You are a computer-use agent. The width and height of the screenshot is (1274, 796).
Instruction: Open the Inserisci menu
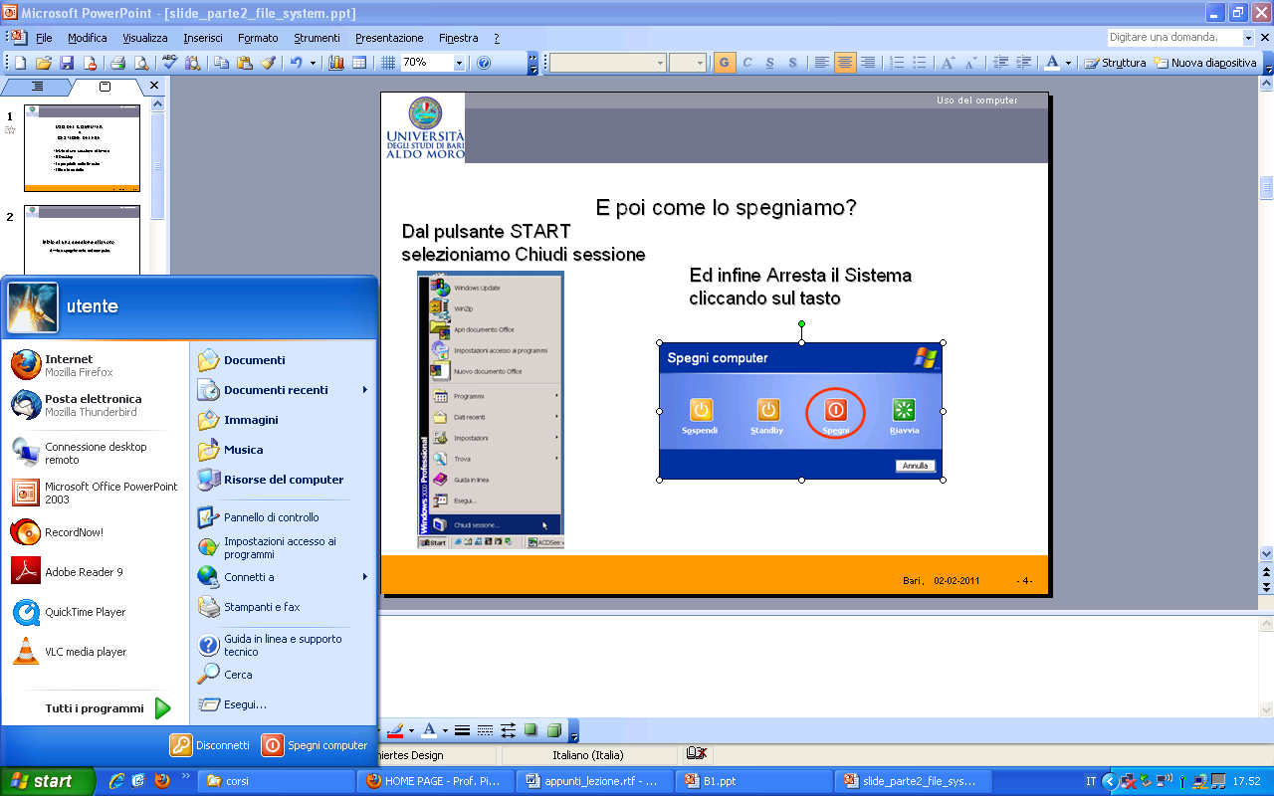click(x=203, y=38)
